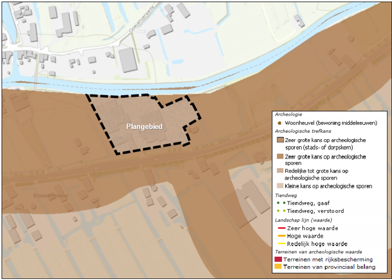Select the Tiendweg, gaaf green dots symbol
Image resolution: width=392 pixels, height=280 pixels.
(x=281, y=203)
